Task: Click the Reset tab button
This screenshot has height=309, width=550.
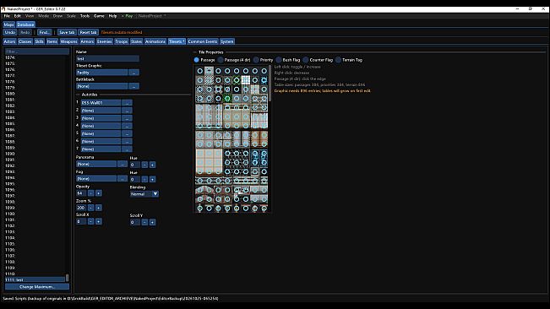Action: coord(88,32)
